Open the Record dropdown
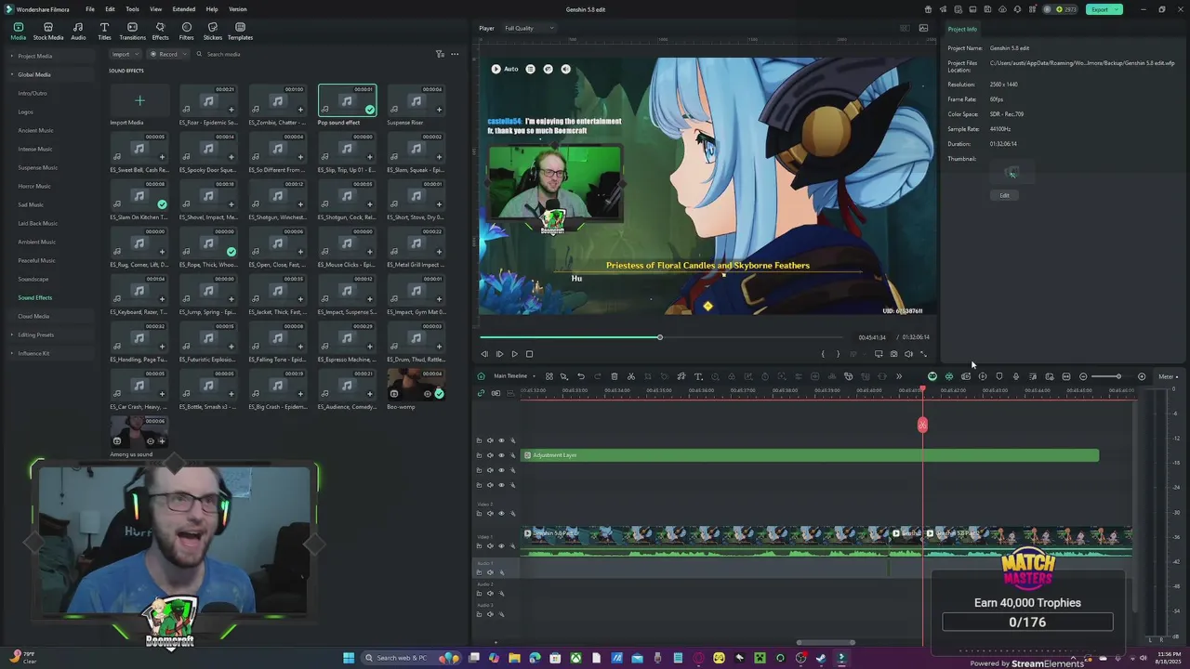 coord(167,54)
